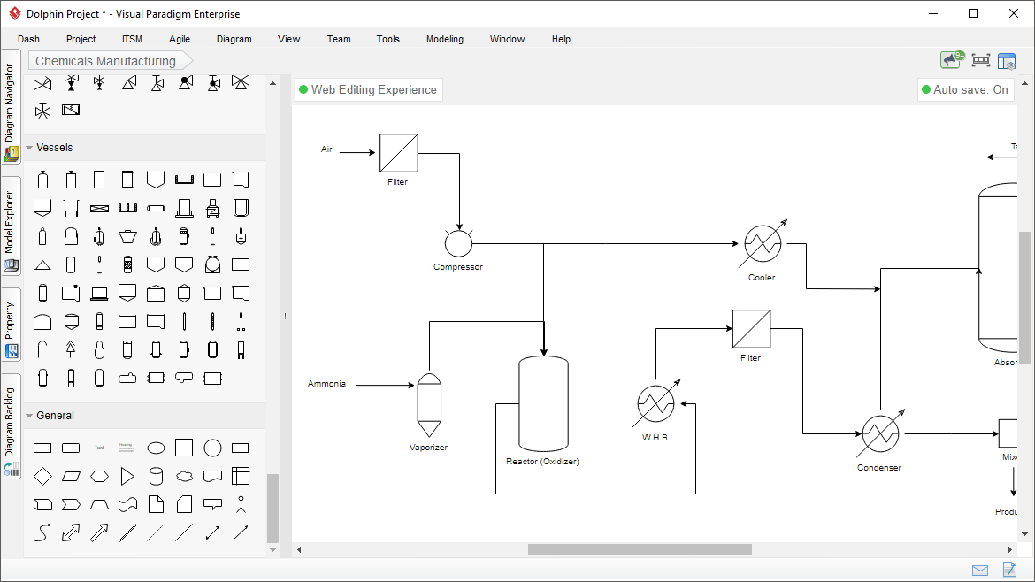Select the upward triangle shape in Vessels
Screen dimensions: 1035x582
pyautogui.click(x=42, y=264)
